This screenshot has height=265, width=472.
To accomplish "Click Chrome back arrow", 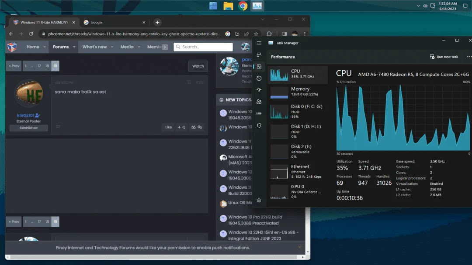I will point(11,34).
